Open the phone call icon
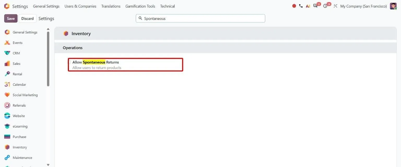The height and width of the screenshot is (167, 401). [x=301, y=6]
